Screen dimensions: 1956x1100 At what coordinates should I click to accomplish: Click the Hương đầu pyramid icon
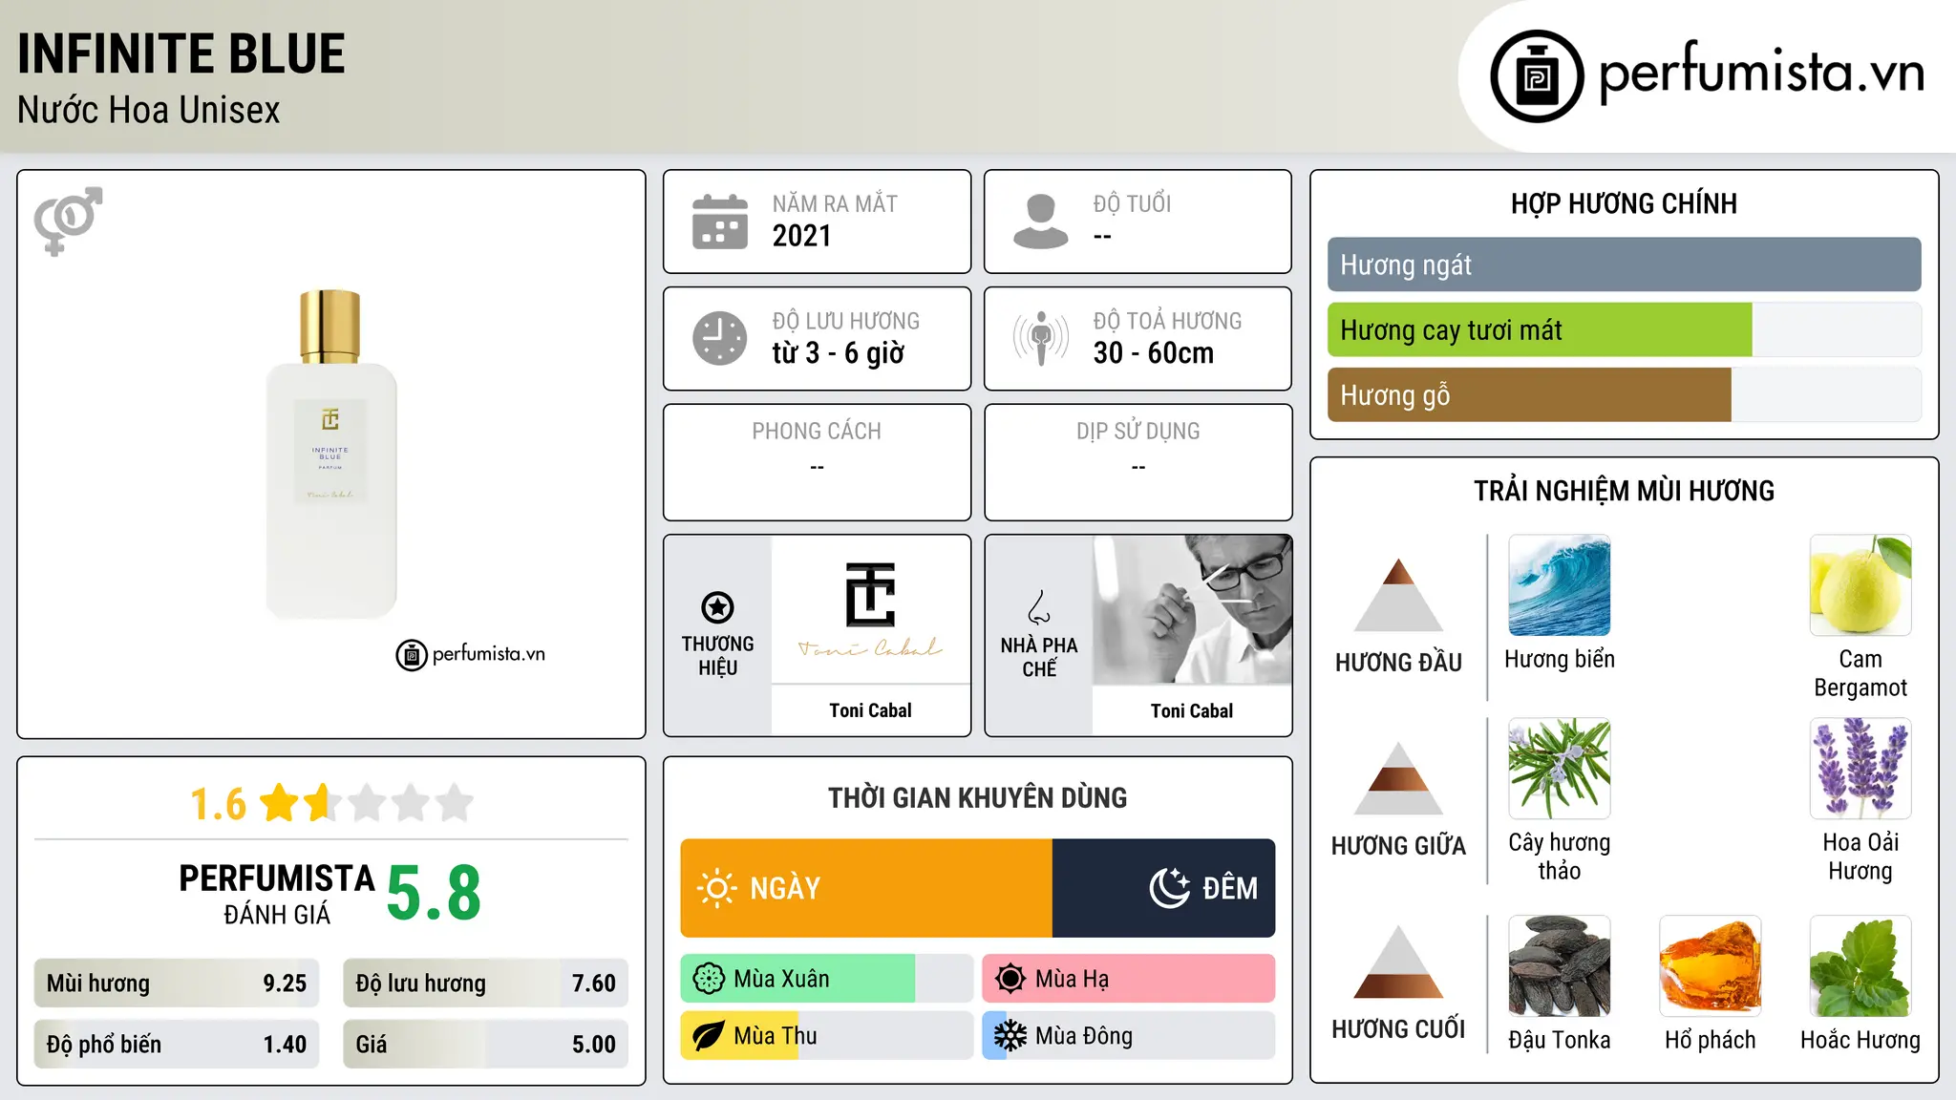pos(1398,595)
